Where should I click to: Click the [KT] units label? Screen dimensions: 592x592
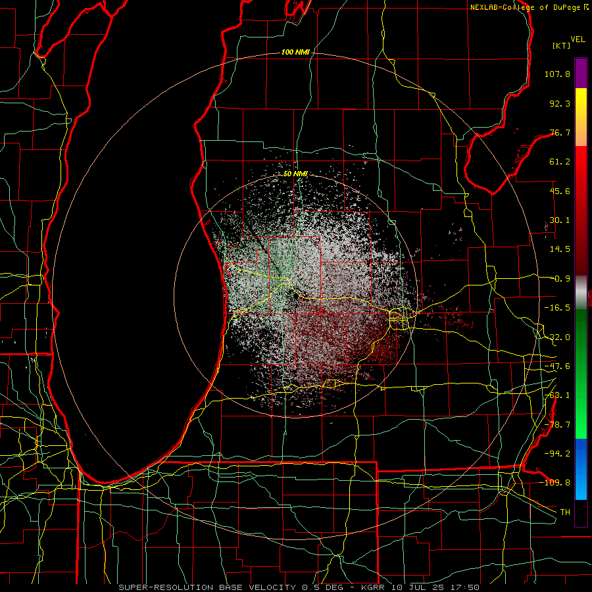tap(562, 45)
